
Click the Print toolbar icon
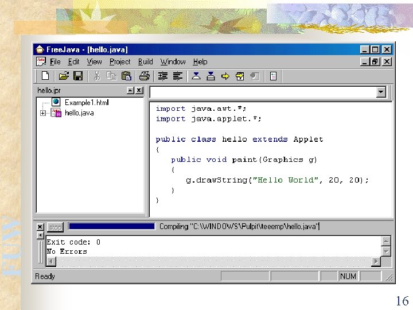(x=145, y=76)
